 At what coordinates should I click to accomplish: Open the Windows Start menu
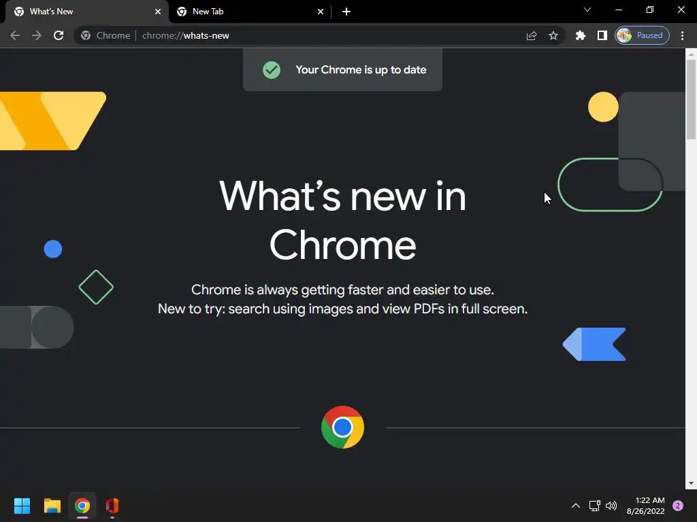(22, 506)
